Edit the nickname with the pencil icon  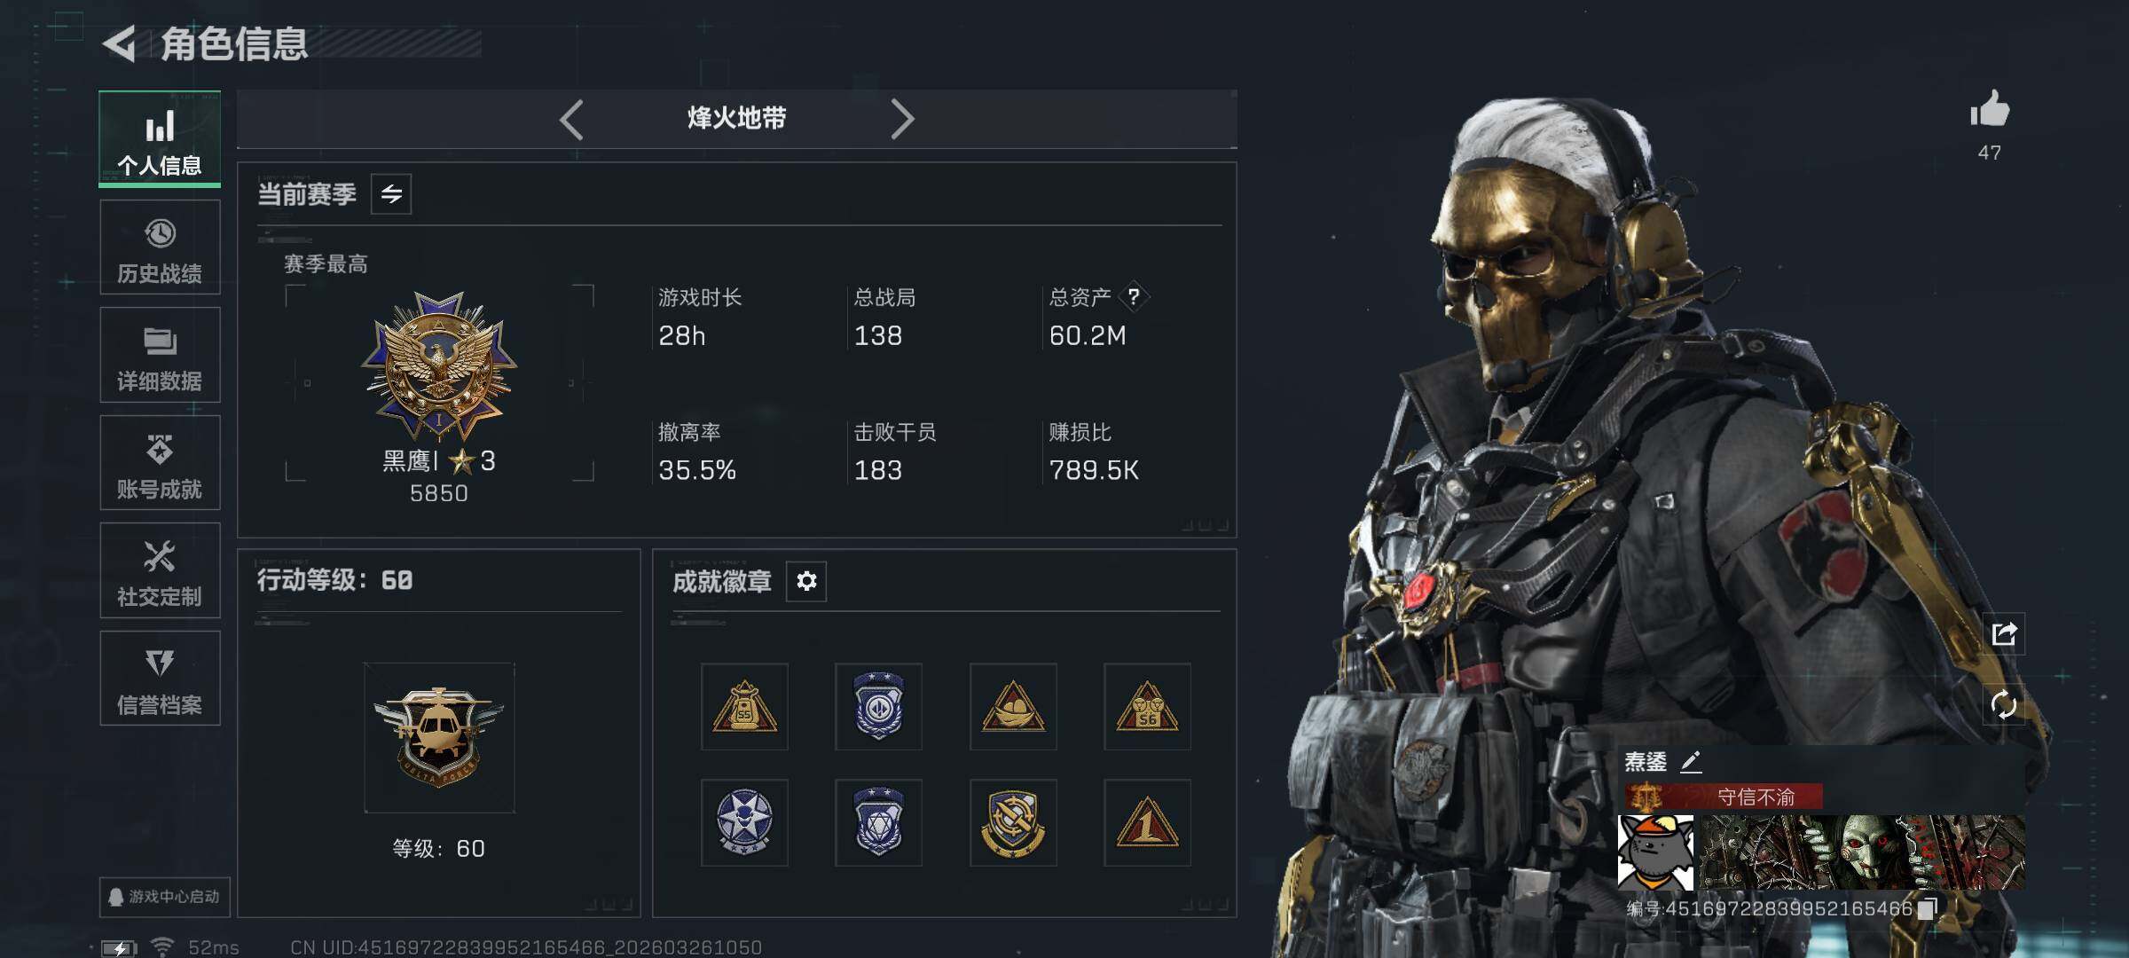click(x=1691, y=761)
